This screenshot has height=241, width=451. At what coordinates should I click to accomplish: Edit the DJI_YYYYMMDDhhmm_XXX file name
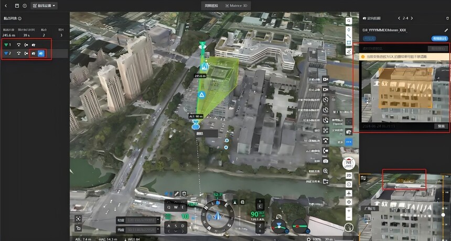tap(446, 30)
